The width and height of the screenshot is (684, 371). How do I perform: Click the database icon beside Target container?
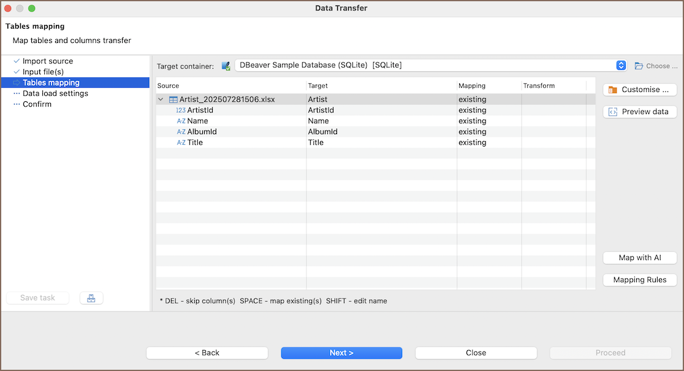click(x=226, y=66)
